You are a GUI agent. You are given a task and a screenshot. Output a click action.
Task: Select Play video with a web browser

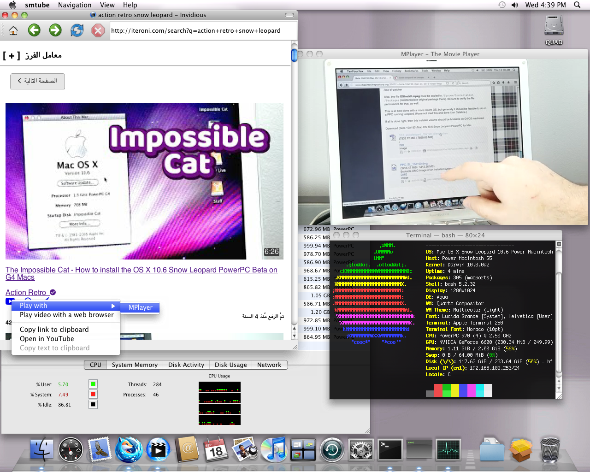click(x=66, y=315)
